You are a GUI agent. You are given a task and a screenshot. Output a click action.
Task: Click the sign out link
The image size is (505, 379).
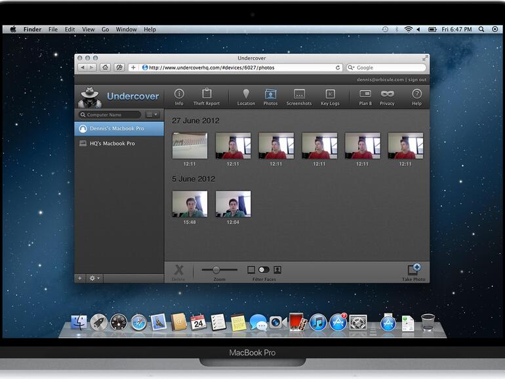(x=417, y=79)
